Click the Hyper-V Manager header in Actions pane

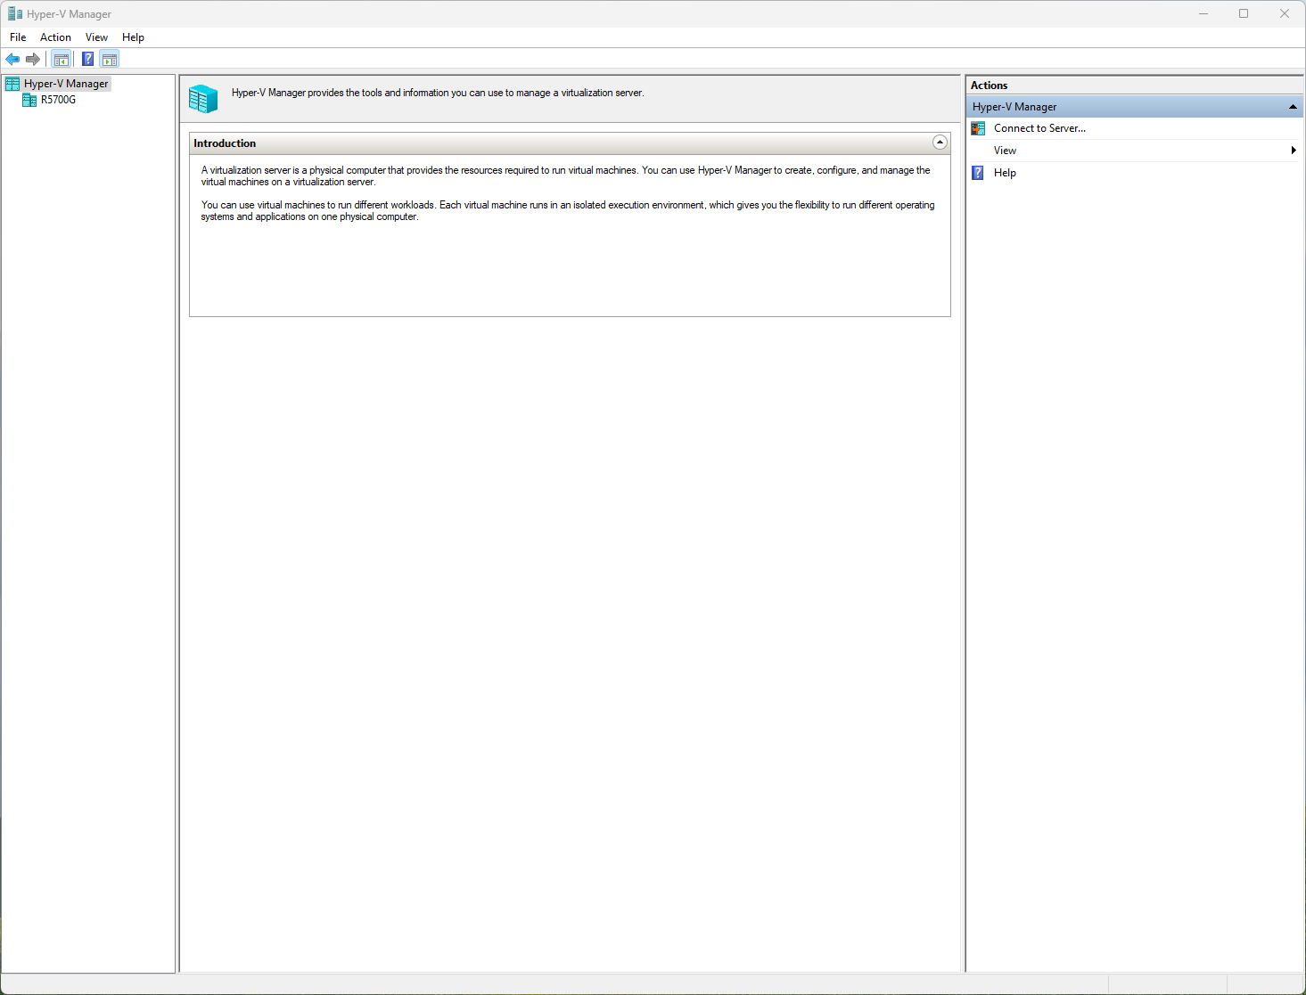pyautogui.click(x=1134, y=107)
